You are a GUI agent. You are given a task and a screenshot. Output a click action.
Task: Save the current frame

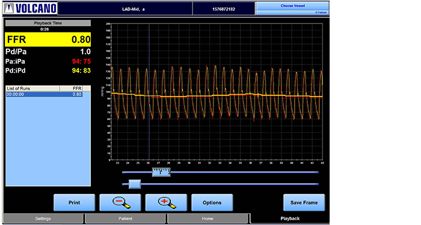click(304, 203)
